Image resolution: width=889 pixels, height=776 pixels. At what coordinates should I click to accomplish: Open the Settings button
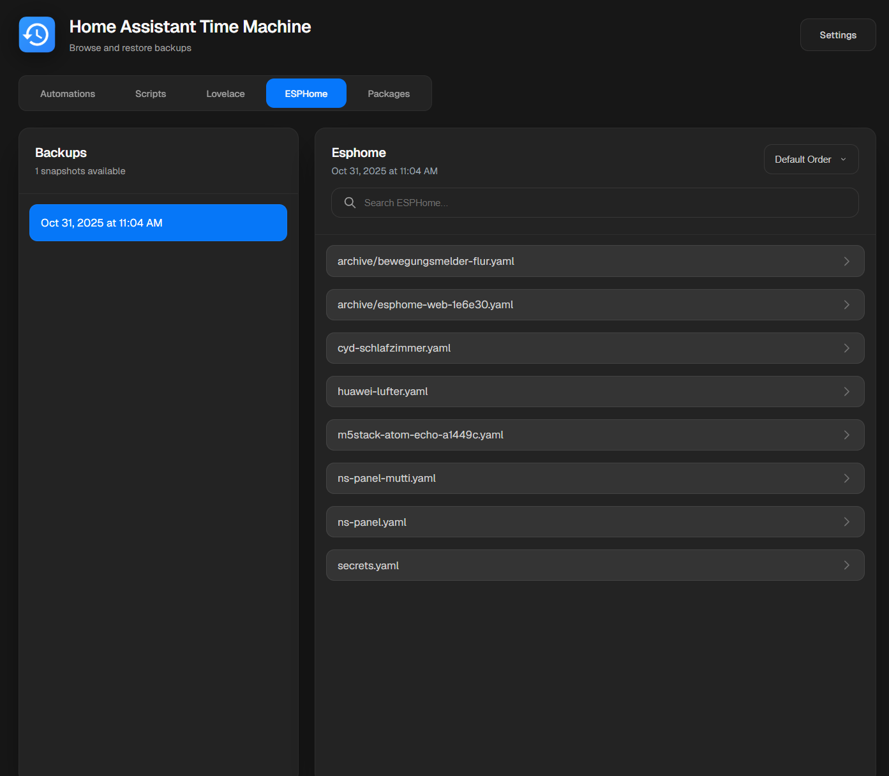pyautogui.click(x=837, y=35)
